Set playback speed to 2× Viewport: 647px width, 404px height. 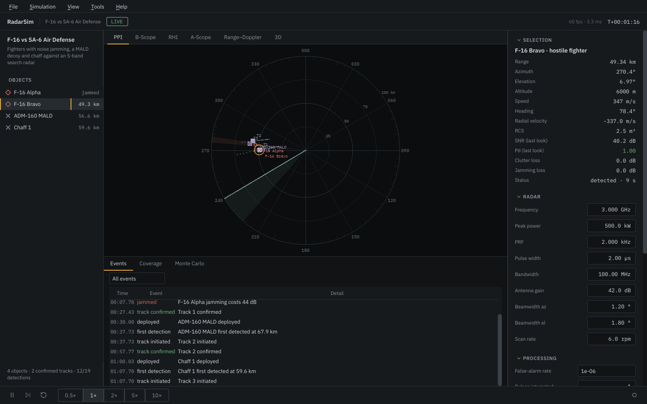114,395
